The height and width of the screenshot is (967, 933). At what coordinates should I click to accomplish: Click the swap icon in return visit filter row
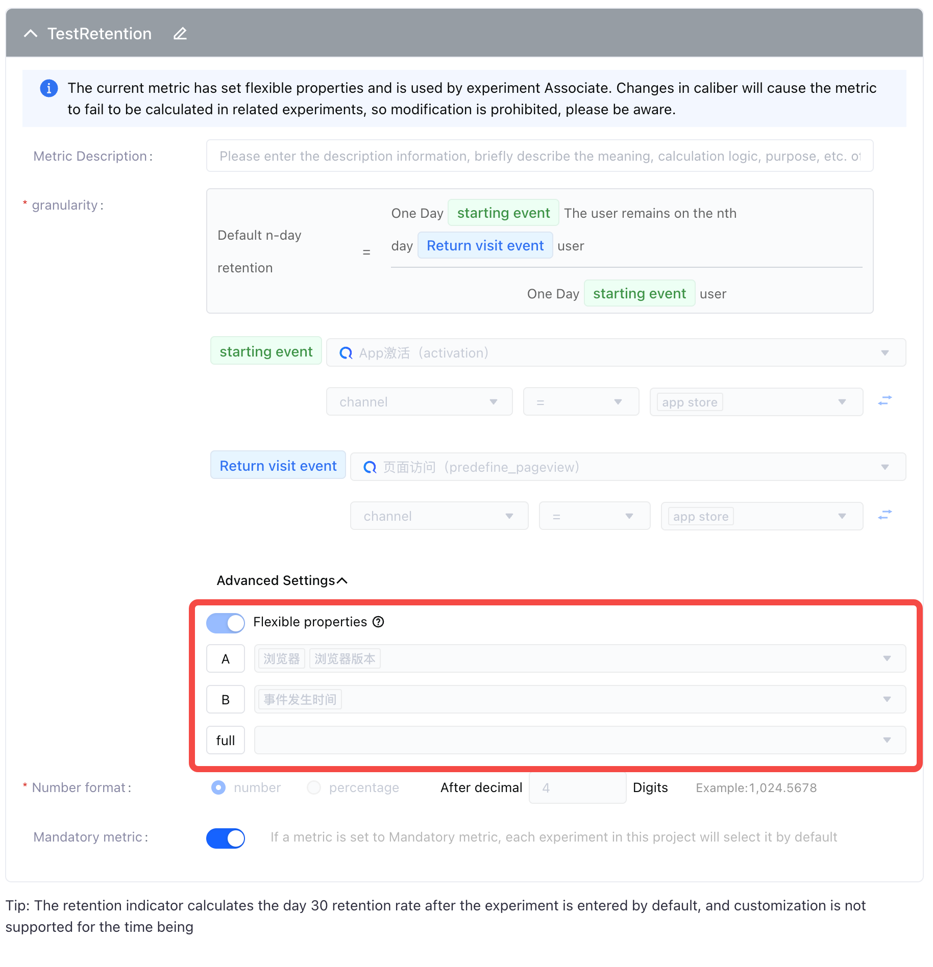885,516
